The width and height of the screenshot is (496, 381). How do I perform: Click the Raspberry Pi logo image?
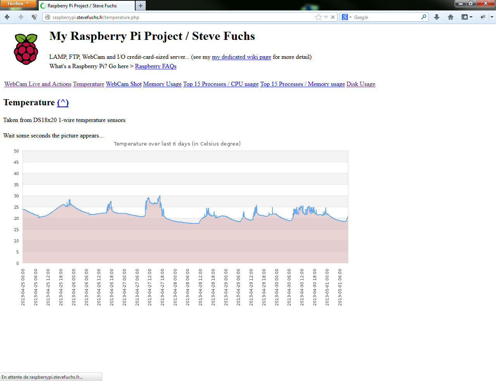(26, 49)
